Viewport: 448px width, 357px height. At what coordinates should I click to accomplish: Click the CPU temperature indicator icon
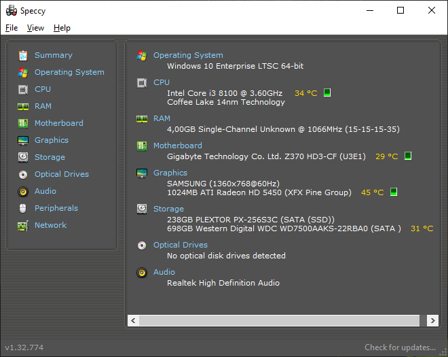pyautogui.click(x=327, y=92)
